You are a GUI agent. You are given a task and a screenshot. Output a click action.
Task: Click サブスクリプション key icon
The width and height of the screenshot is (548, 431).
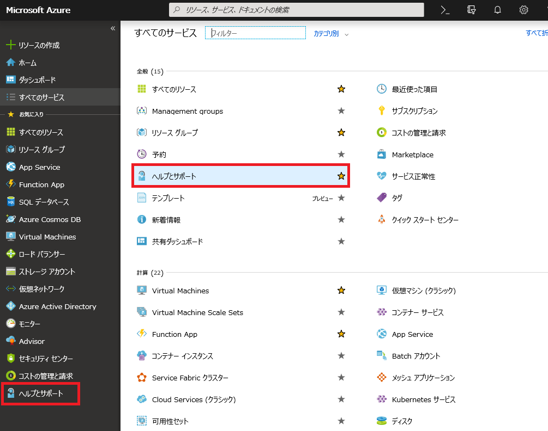382,110
